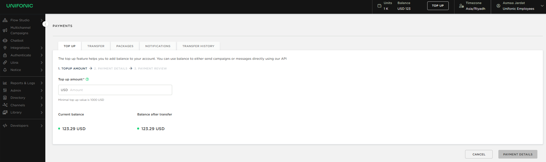
Task: Open the Packages tab
Action: pyautogui.click(x=125, y=46)
